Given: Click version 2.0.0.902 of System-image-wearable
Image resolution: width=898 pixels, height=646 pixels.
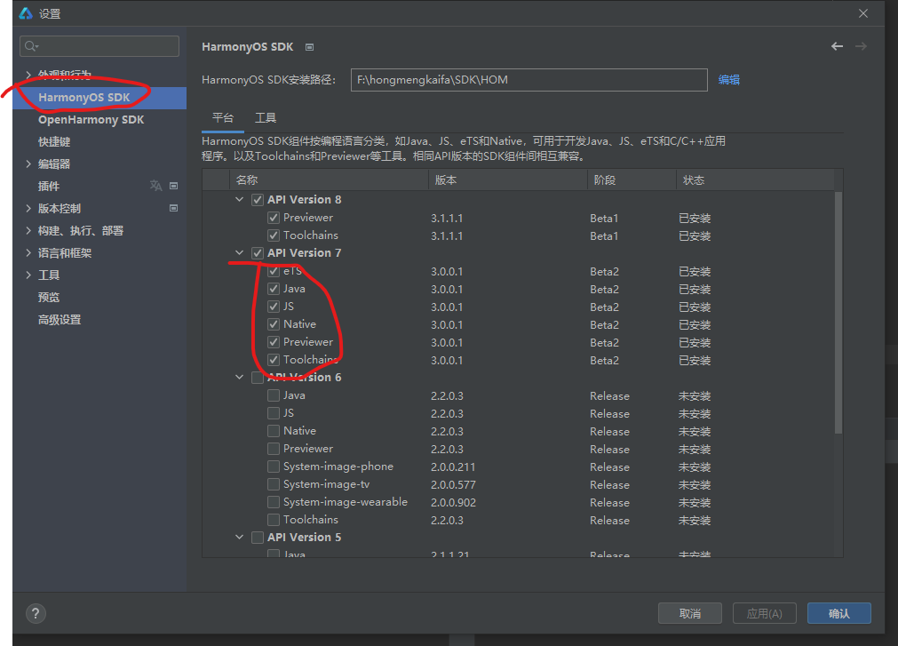Looking at the screenshot, I should 453,502.
